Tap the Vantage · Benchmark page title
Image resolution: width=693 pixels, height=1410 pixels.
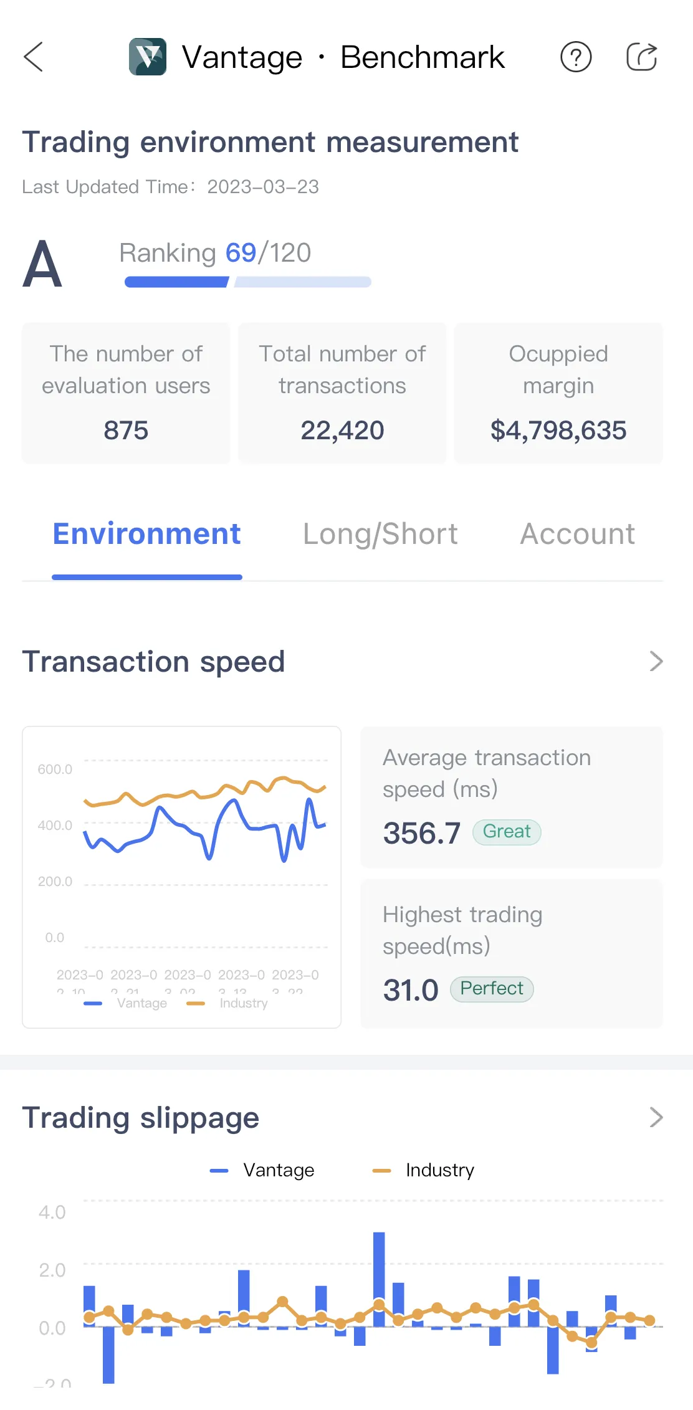[343, 57]
